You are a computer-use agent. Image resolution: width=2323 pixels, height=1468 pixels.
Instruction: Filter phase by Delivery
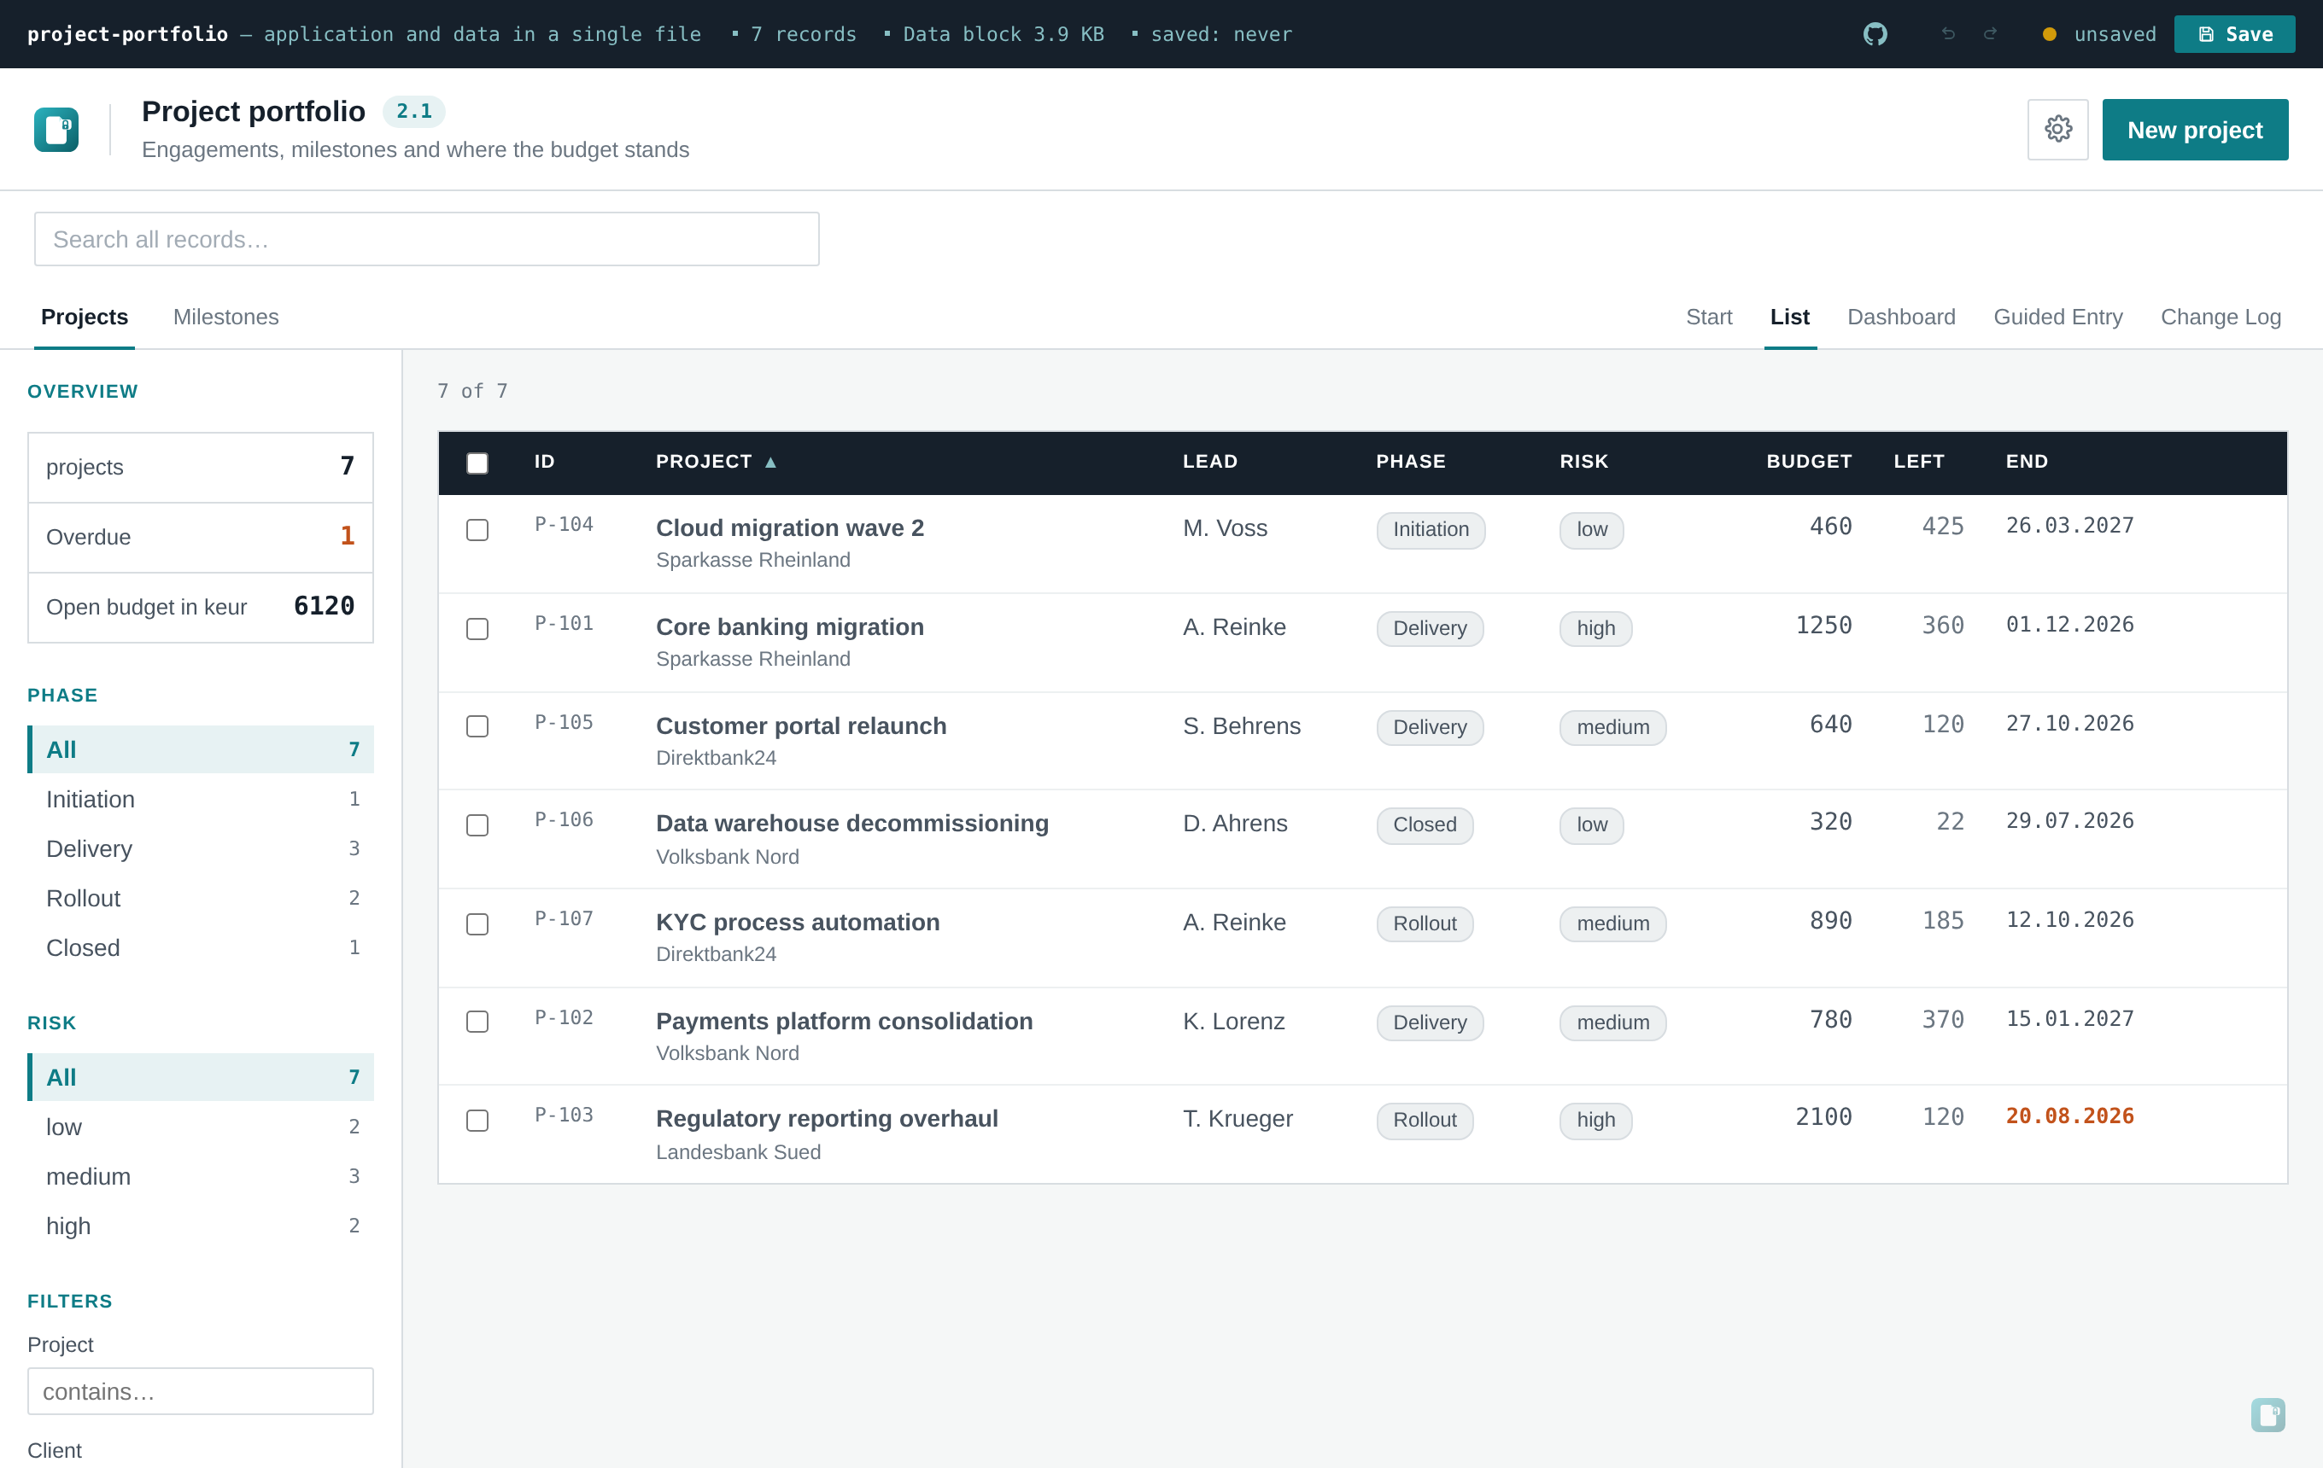pos(201,848)
